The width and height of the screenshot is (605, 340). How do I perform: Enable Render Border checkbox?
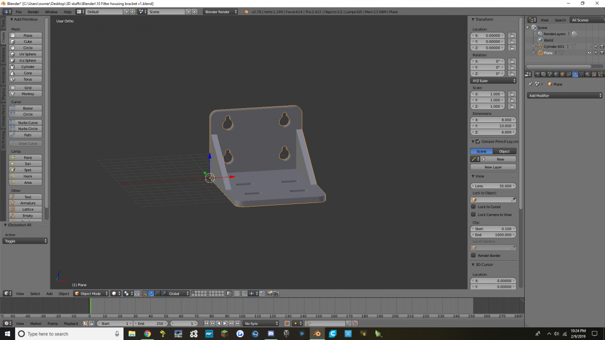point(473,255)
